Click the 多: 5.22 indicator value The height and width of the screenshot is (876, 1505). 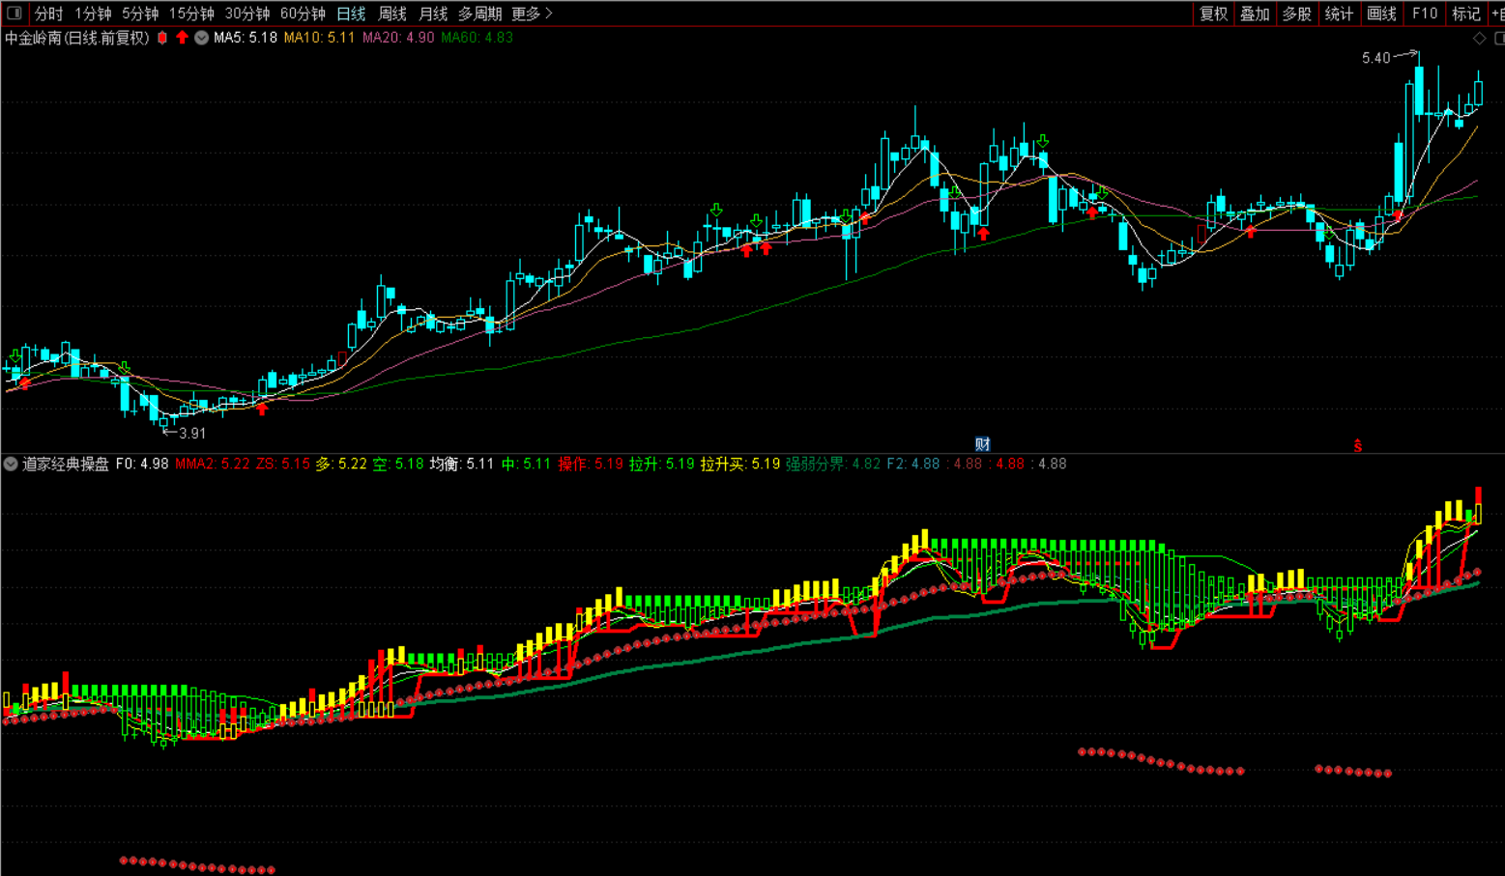point(341,464)
